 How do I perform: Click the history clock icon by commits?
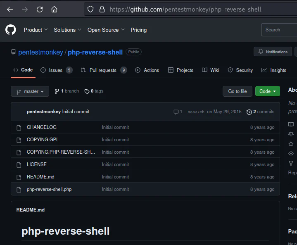coord(249,112)
